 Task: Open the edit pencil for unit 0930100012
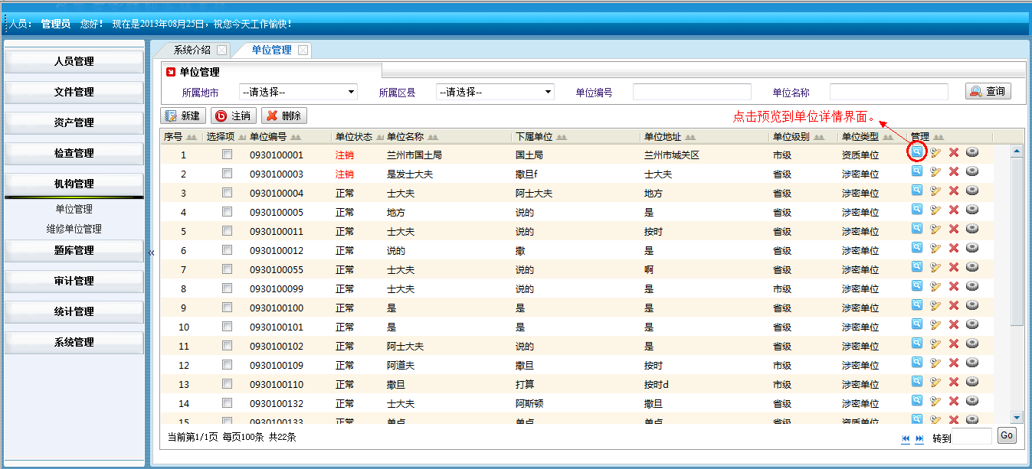(x=935, y=247)
